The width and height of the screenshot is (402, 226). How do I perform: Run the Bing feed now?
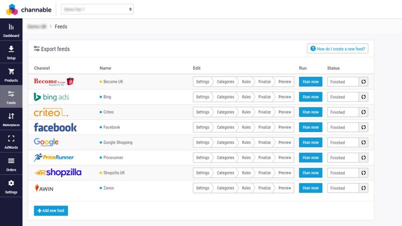[311, 97]
